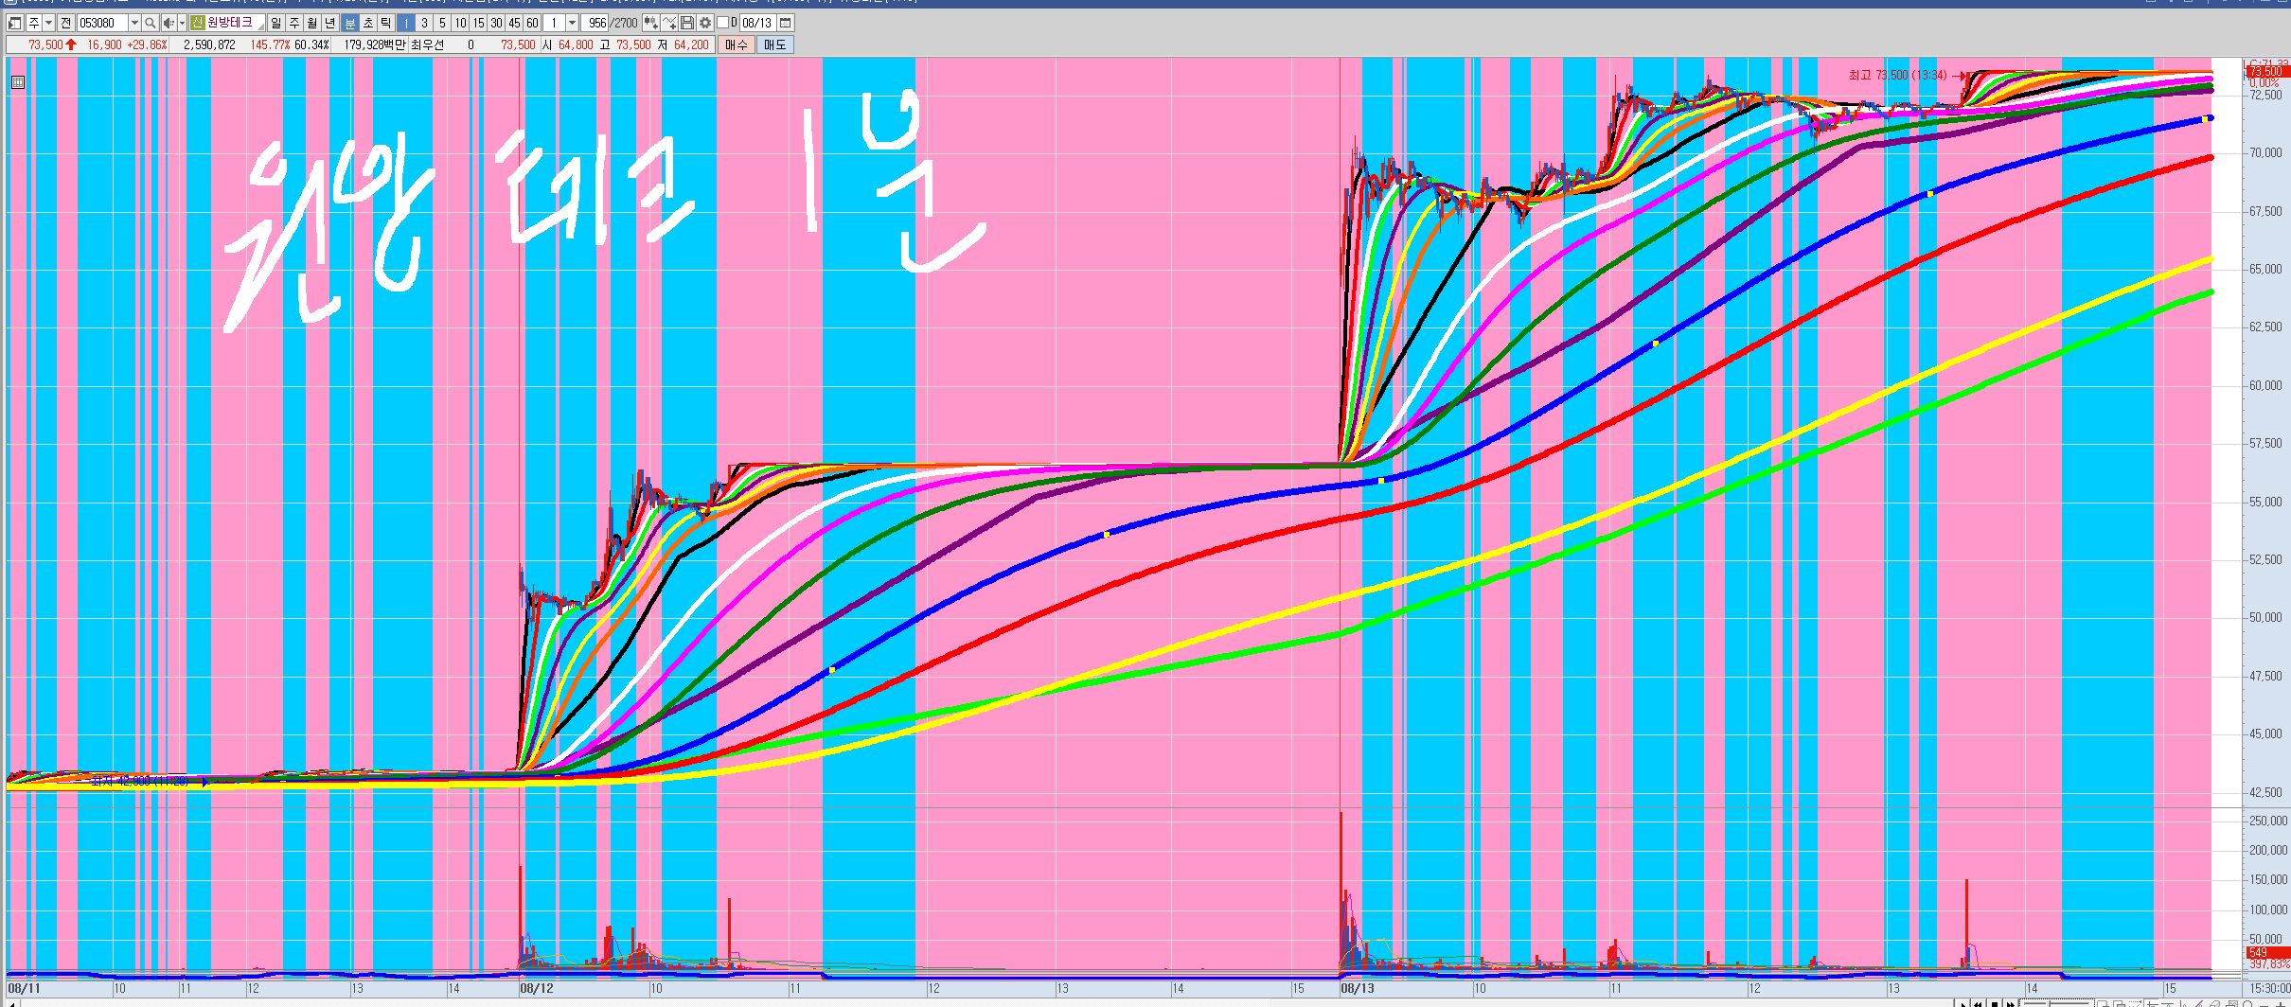Select the 3 minute interval
Screen dimensions: 2291x1007
[x=424, y=23]
